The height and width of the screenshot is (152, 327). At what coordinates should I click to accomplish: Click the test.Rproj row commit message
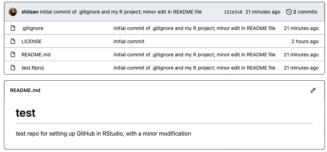(x=194, y=68)
